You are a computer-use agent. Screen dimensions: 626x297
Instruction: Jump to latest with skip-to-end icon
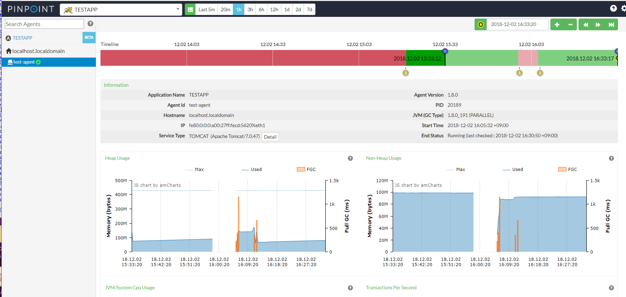pos(611,25)
